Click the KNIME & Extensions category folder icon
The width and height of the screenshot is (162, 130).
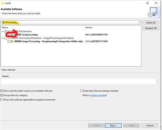point(9,31)
